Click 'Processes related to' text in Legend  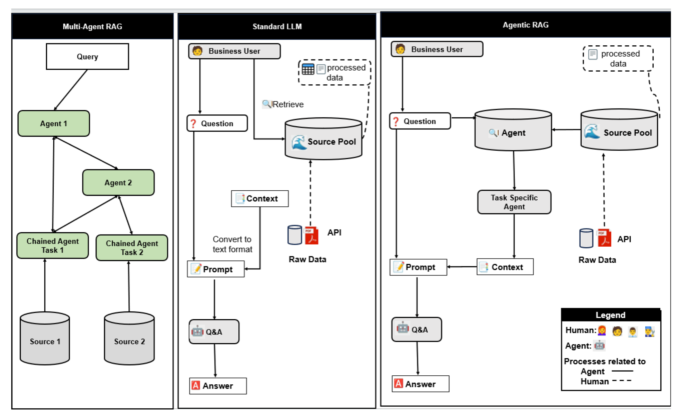(x=605, y=361)
